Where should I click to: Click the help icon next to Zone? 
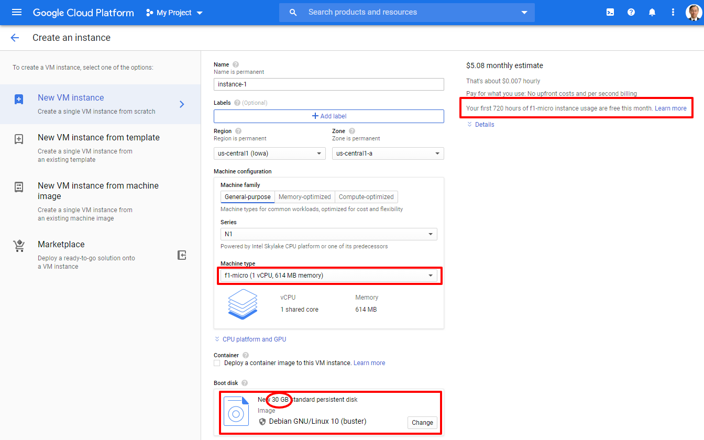pyautogui.click(x=352, y=131)
